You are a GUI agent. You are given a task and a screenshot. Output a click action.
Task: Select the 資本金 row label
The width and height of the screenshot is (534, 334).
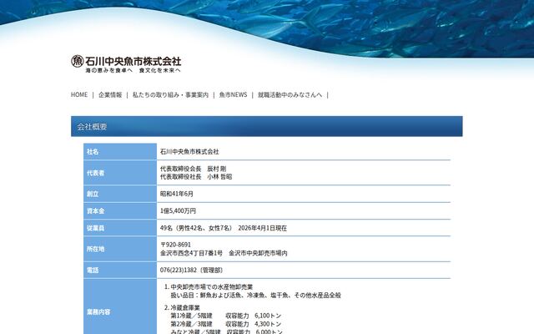(95, 211)
